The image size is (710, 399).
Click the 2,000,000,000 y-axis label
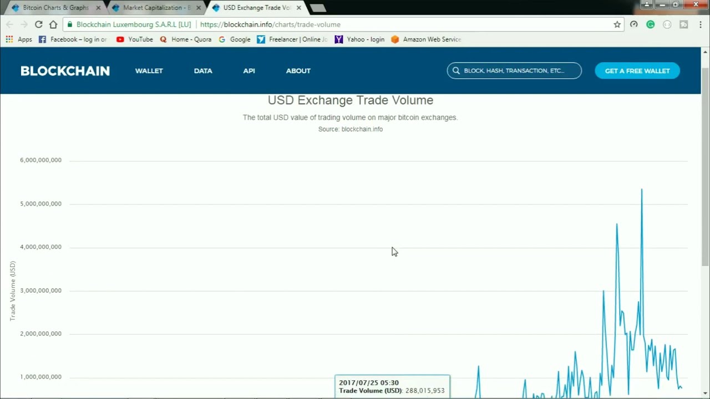40,334
